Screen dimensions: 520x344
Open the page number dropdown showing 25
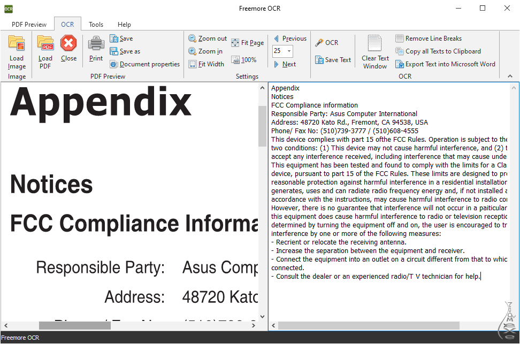[x=289, y=51]
